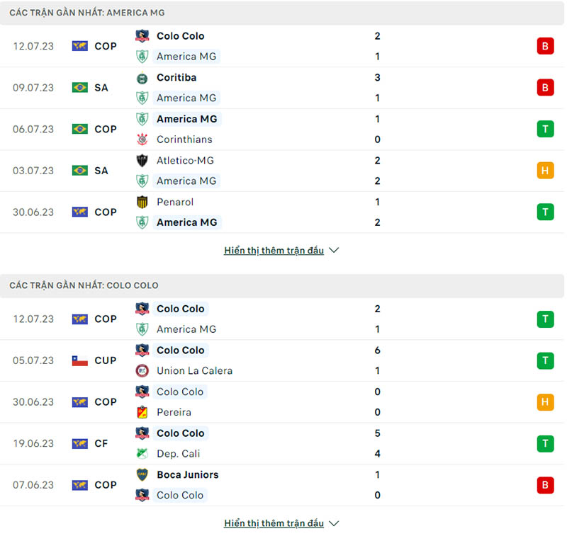Open the chevron beside second Hiển thị link
The width and height of the screenshot is (567, 536).
[333, 523]
